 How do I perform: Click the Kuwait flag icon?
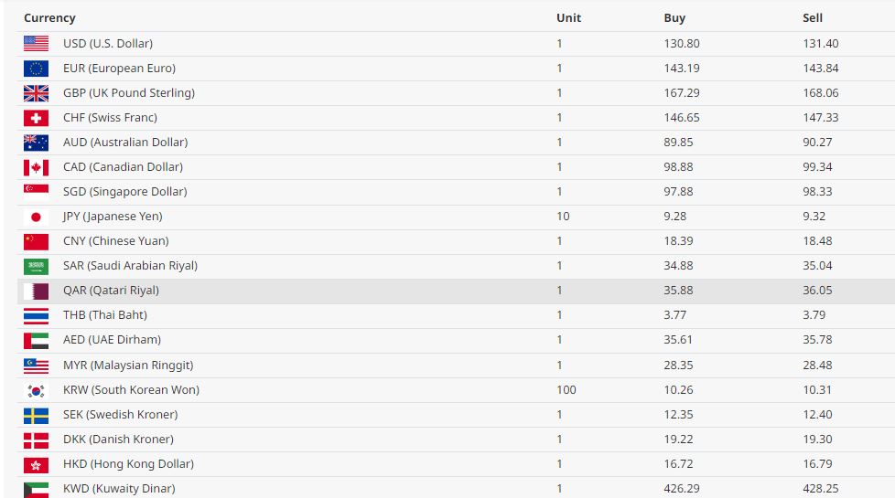tap(36, 489)
